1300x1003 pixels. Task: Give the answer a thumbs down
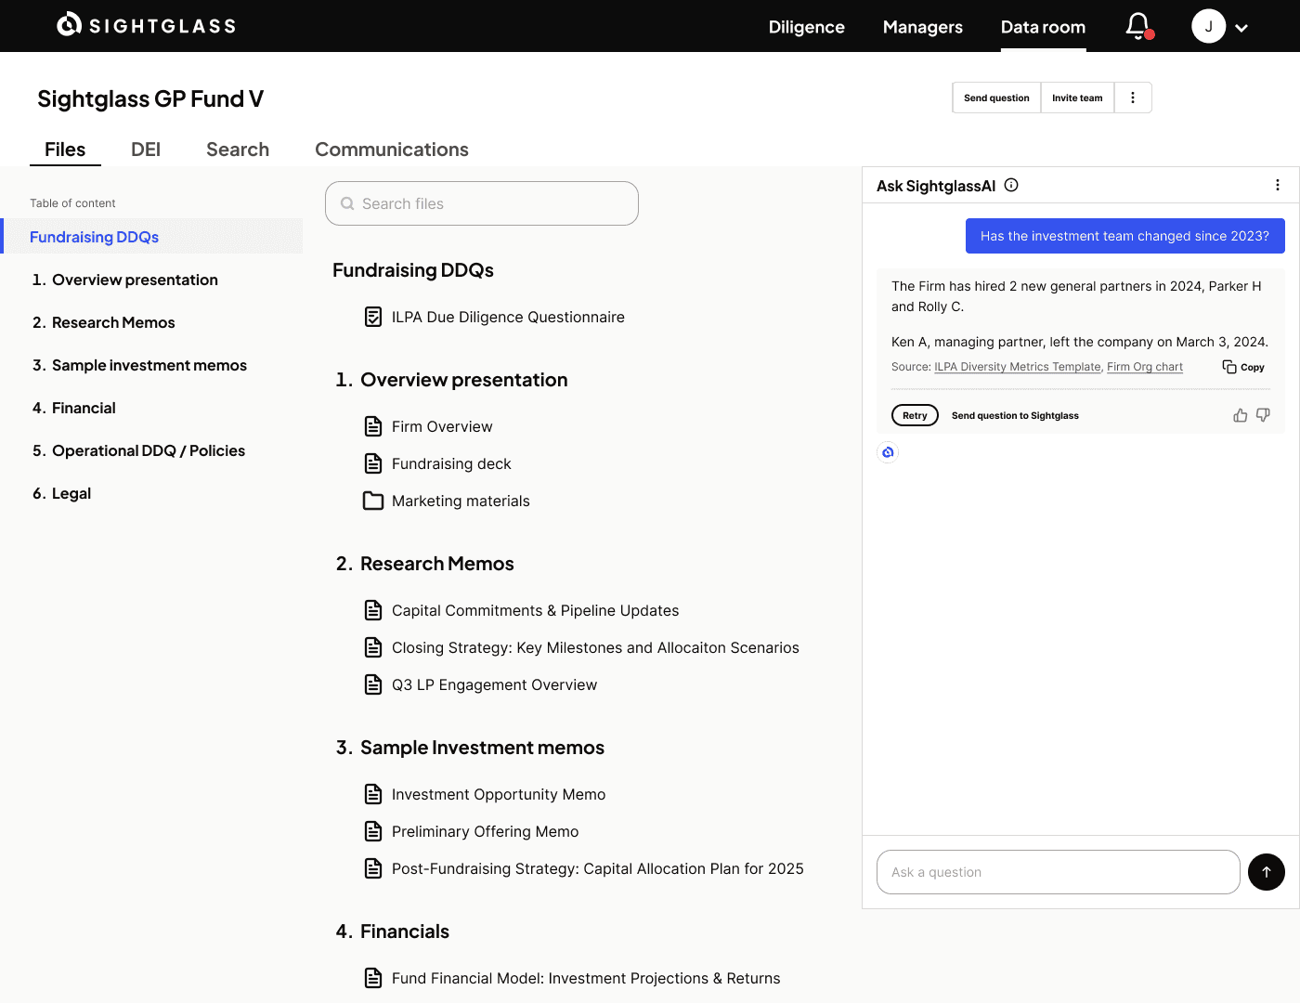[1263, 415]
